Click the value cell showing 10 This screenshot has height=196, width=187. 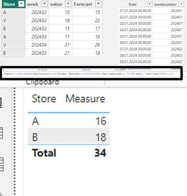60,12
